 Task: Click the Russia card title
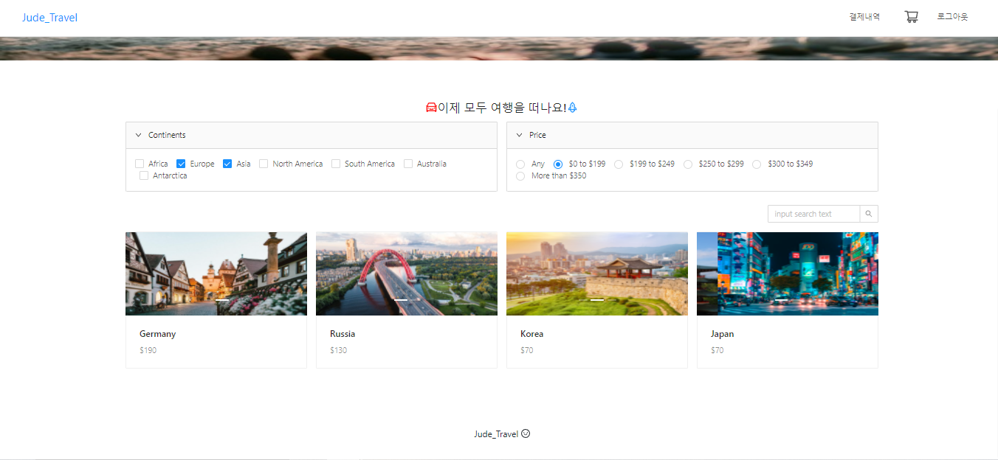(x=343, y=334)
